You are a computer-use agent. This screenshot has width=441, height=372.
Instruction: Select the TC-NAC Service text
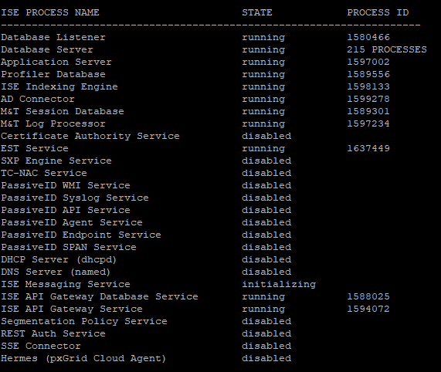point(44,174)
